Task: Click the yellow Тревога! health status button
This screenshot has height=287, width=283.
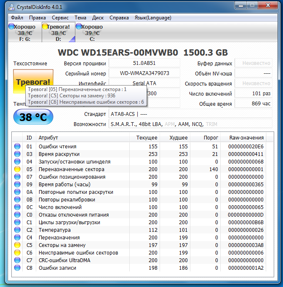Action: click(x=33, y=81)
